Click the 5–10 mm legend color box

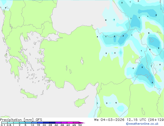[x=28, y=123]
